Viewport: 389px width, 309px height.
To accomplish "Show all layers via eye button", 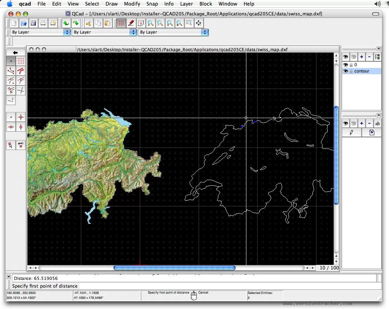I will pyautogui.click(x=346, y=57).
